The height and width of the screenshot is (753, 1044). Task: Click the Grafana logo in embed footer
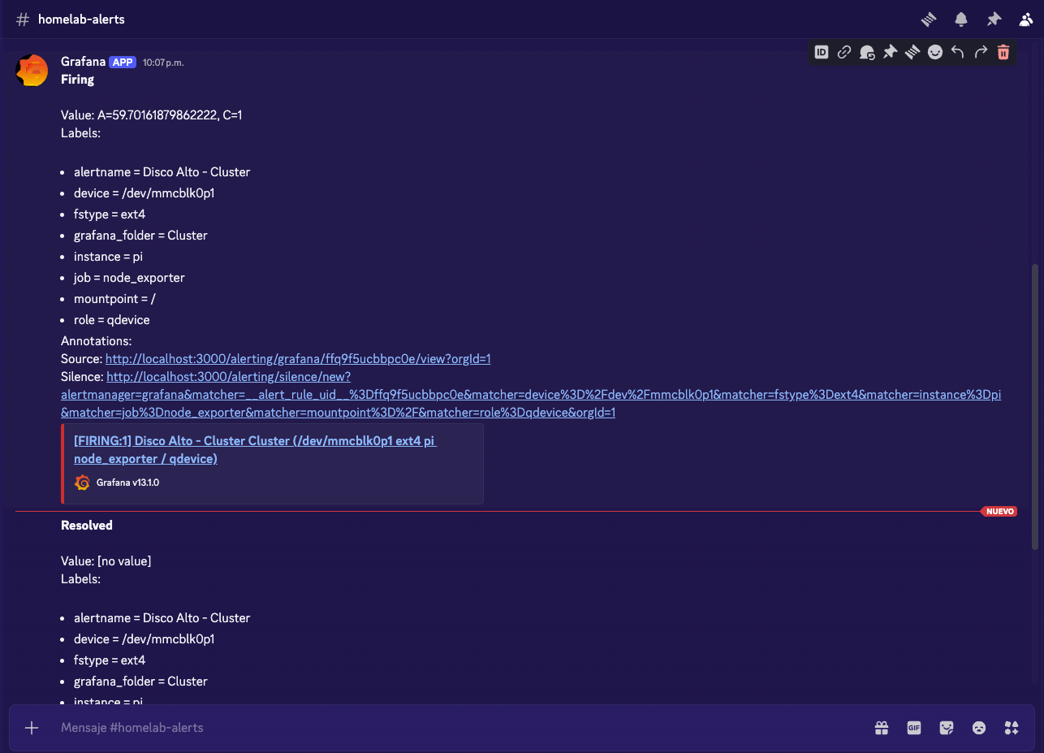[82, 483]
